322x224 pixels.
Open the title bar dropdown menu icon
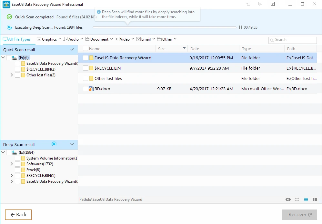[273, 4]
